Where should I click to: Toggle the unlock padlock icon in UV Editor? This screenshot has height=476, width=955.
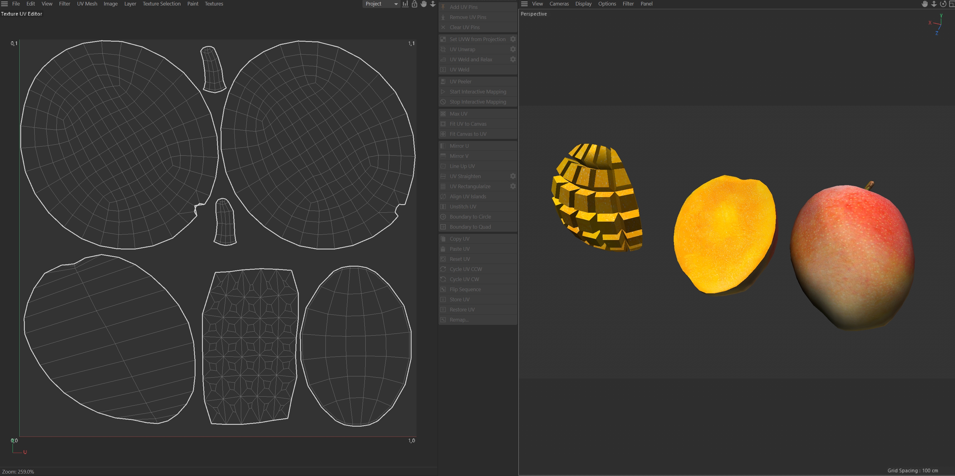pyautogui.click(x=414, y=4)
